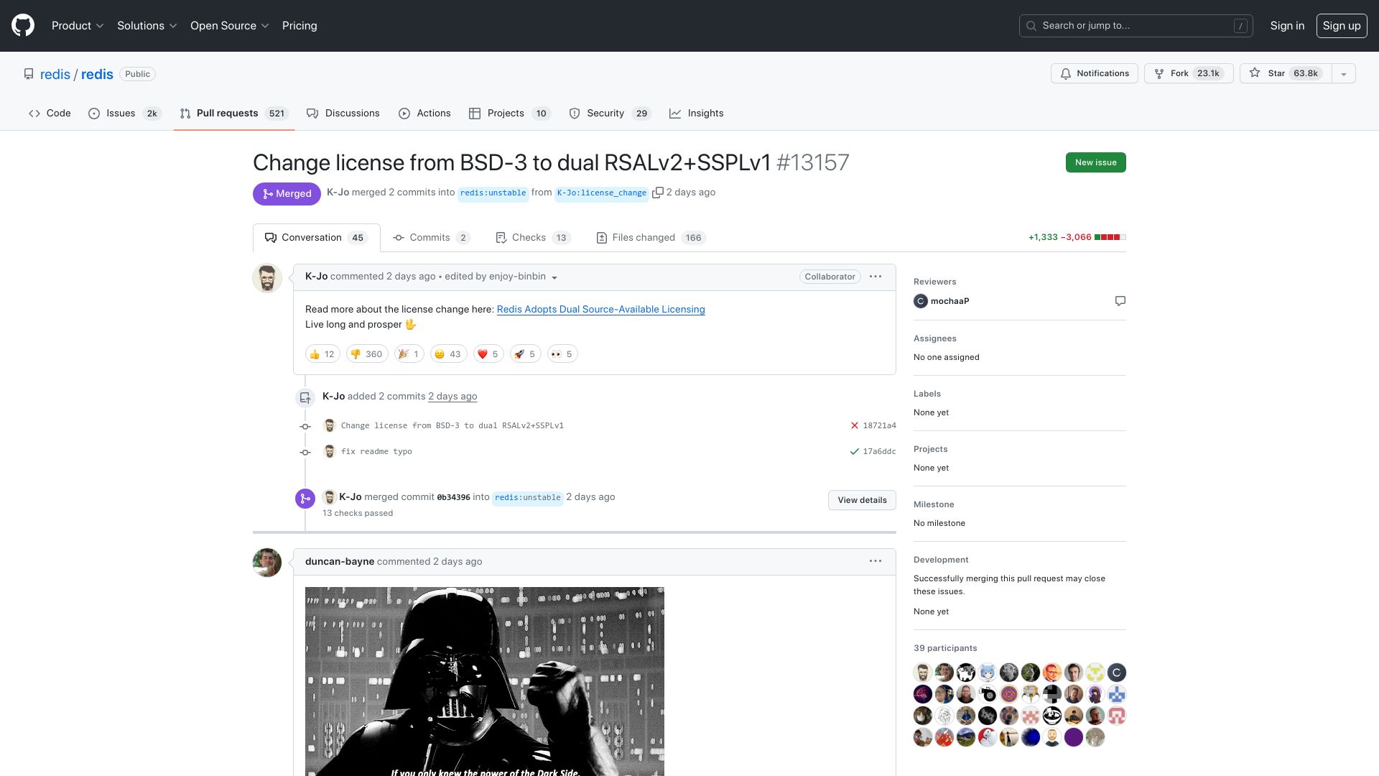Click the mochaaP review comment icon
Image resolution: width=1379 pixels, height=776 pixels.
tap(1120, 301)
